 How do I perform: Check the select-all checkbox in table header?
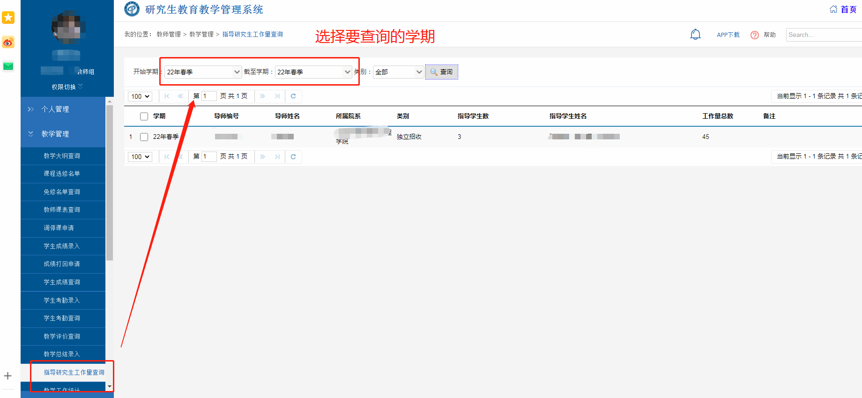pyautogui.click(x=144, y=116)
